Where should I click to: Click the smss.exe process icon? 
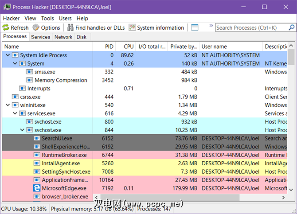click(x=30, y=72)
